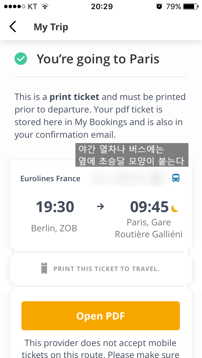Tap the You're going to Paris heading
Screen dimensions: 202x358
click(x=98, y=59)
